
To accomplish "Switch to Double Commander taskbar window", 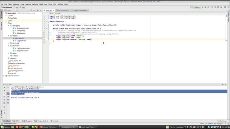I will coord(48,127).
